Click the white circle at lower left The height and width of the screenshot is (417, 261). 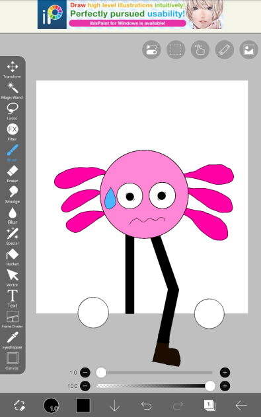tap(93, 313)
